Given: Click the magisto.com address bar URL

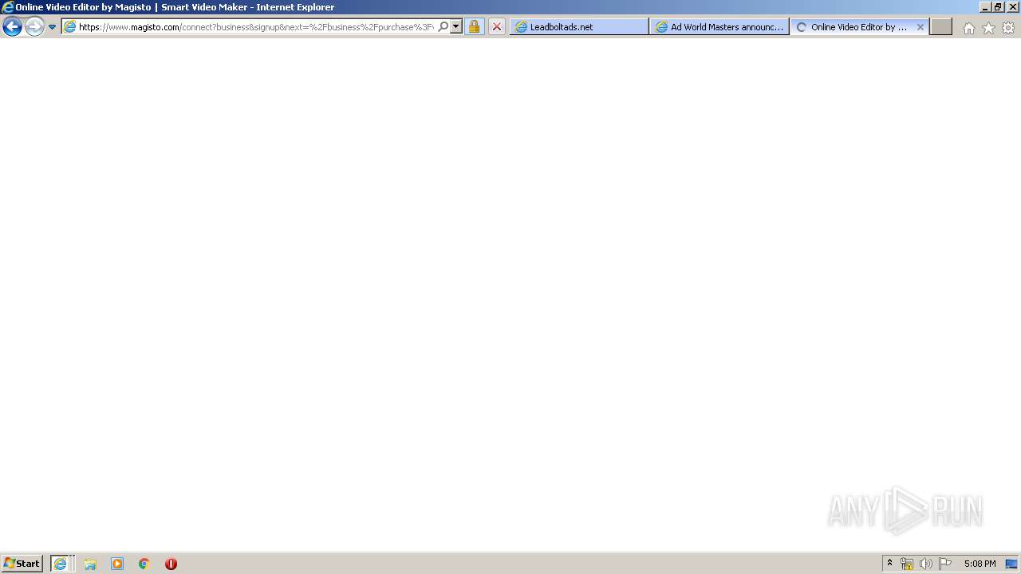Looking at the screenshot, I should point(256,27).
